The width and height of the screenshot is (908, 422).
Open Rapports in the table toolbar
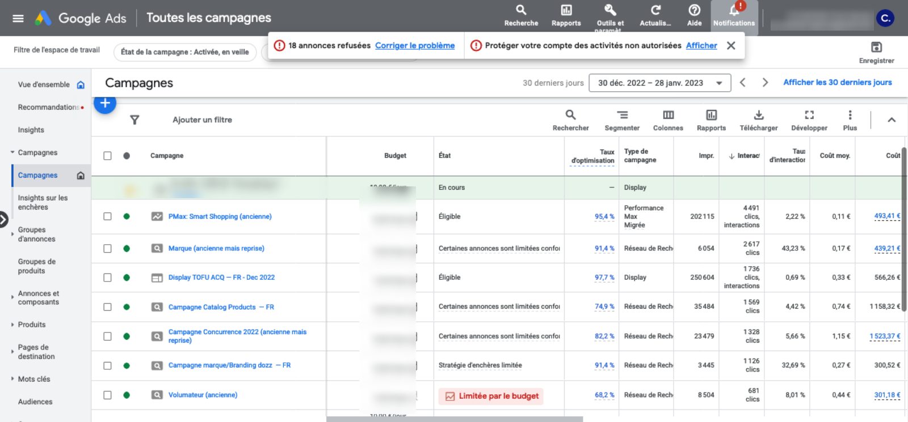(711, 120)
